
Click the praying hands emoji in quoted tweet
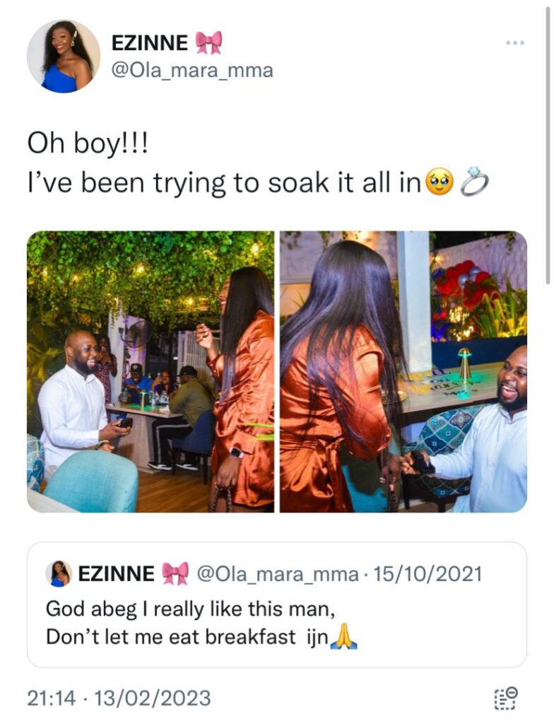click(x=345, y=637)
